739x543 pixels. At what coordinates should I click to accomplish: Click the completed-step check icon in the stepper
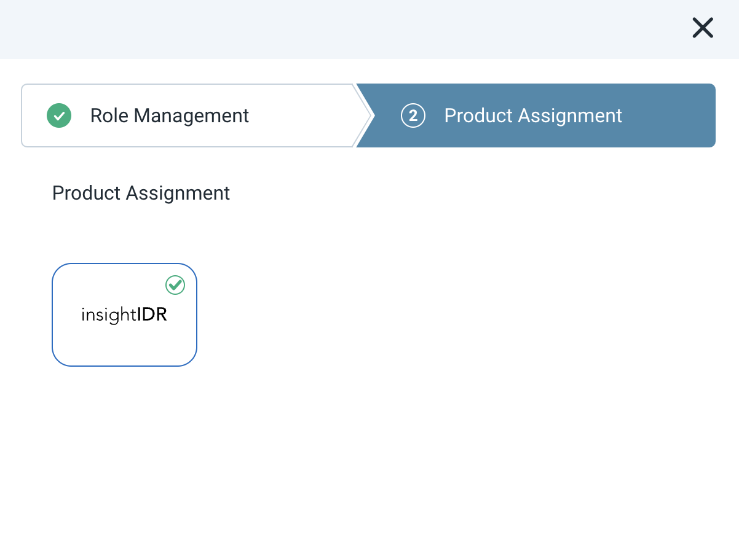tap(59, 115)
